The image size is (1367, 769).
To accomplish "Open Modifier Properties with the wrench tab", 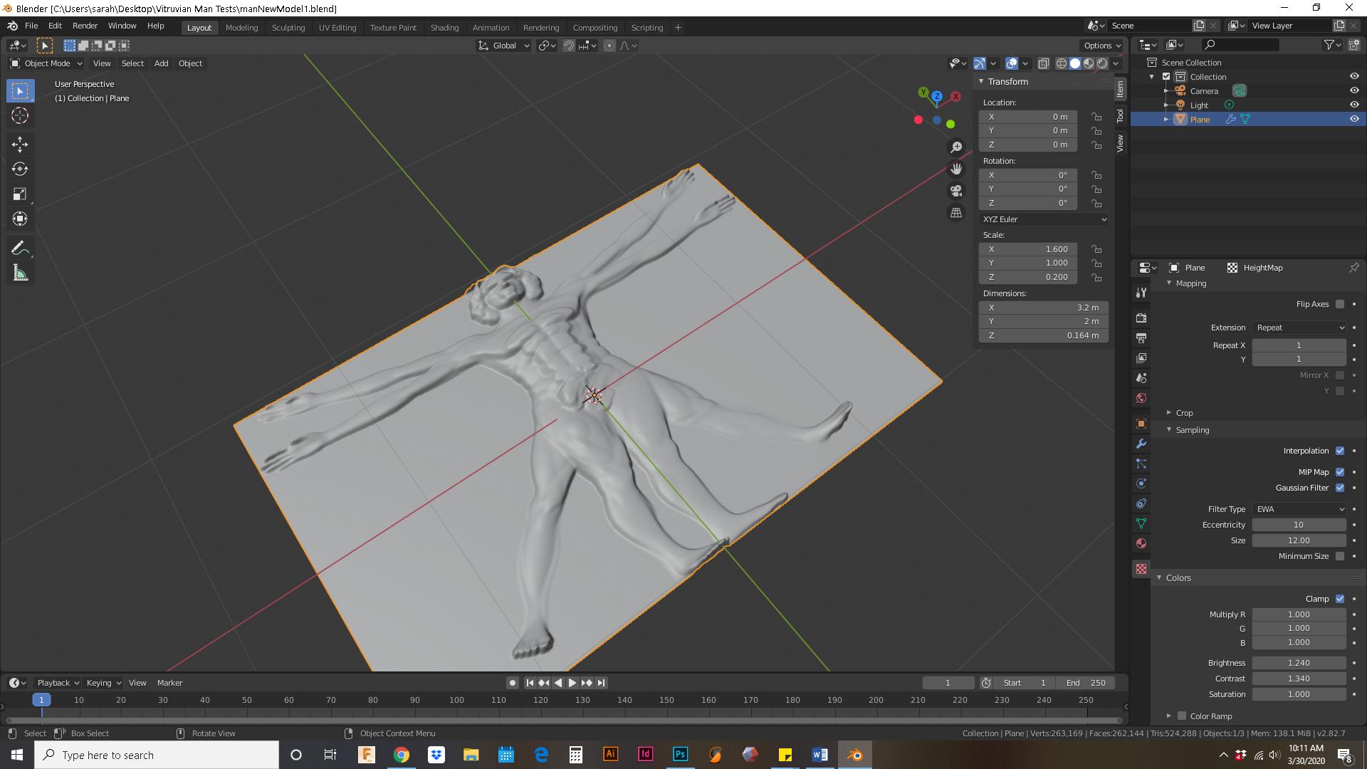I will 1141,444.
